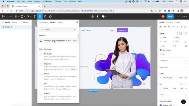Viewport: 189px width, 106px height.
Task: Click the Share button
Action: [170, 16]
